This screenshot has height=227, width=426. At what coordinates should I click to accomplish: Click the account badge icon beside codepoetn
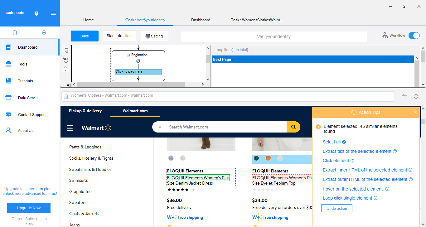point(36,13)
